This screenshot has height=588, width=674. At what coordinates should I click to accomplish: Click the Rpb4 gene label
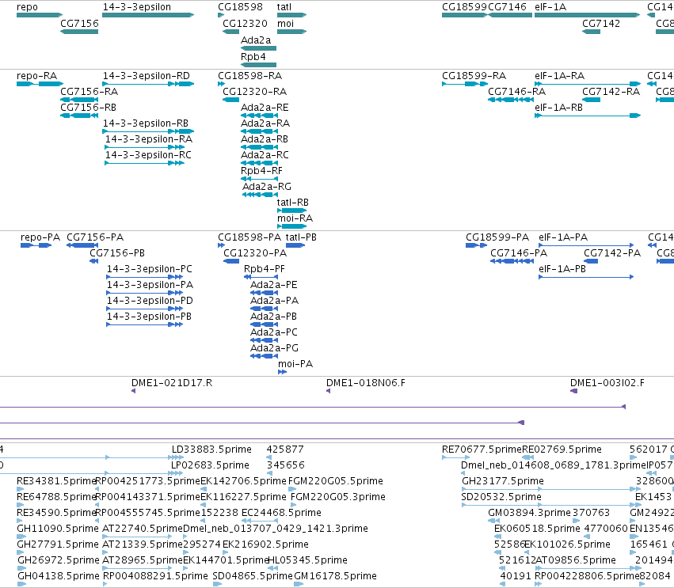pos(253,57)
